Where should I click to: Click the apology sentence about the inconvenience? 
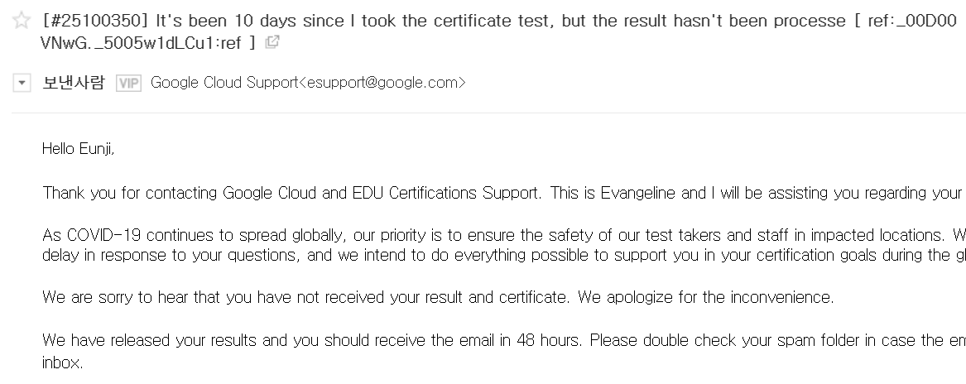click(438, 297)
